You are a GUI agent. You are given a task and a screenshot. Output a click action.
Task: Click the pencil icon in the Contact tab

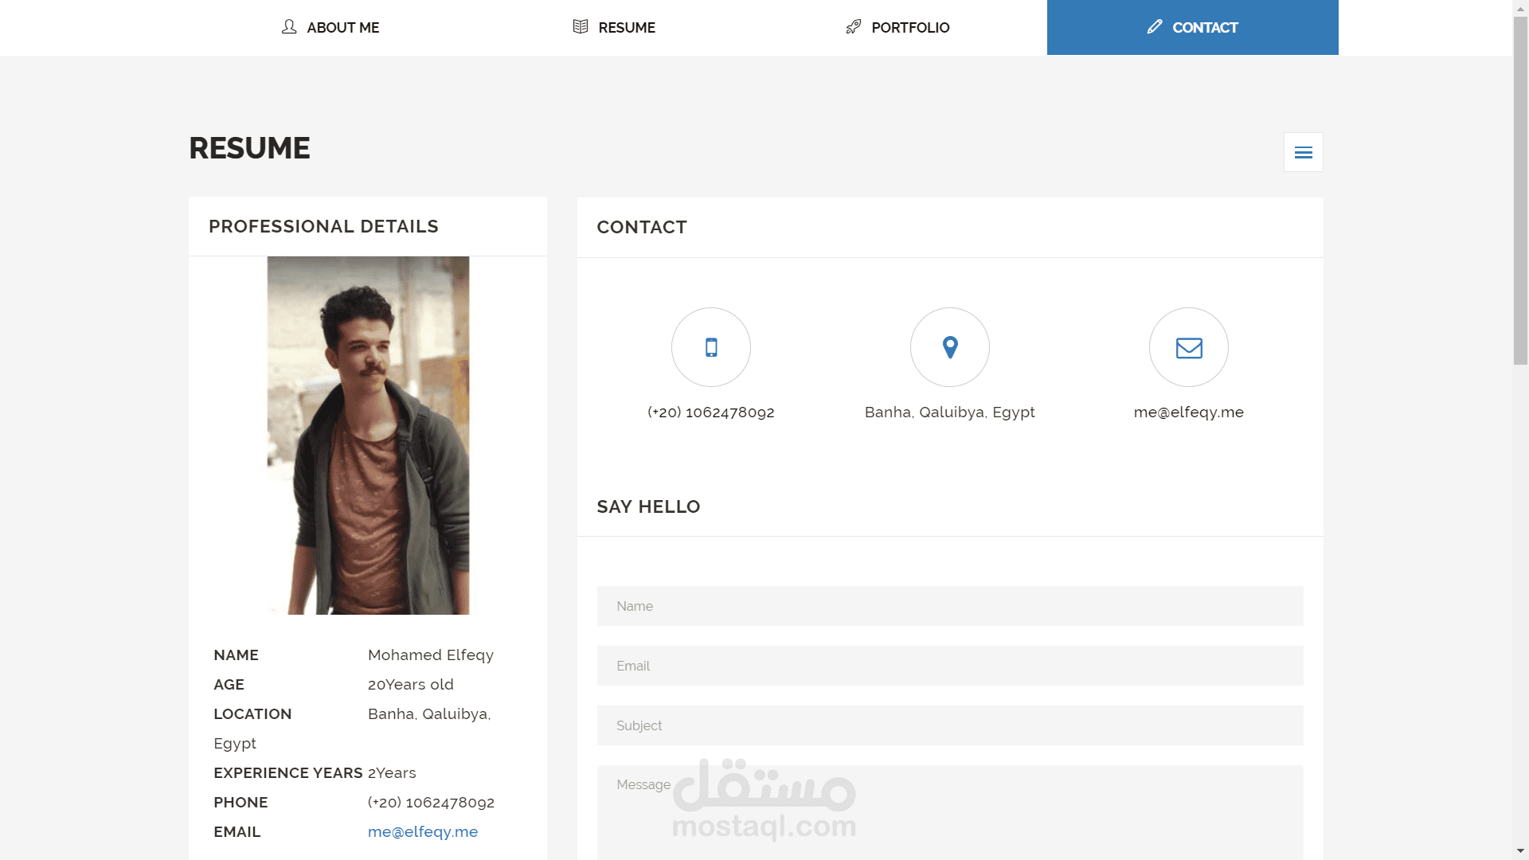[x=1155, y=27]
